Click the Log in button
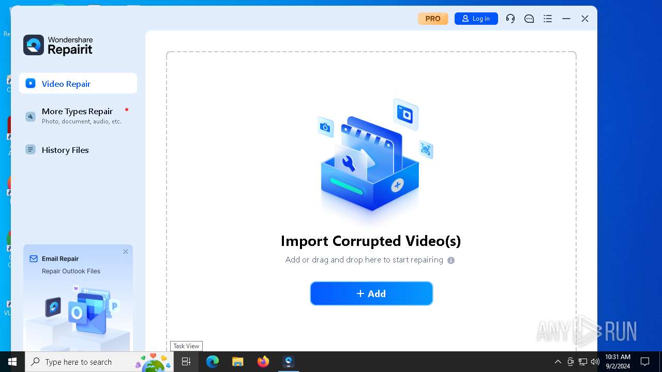 (x=476, y=19)
